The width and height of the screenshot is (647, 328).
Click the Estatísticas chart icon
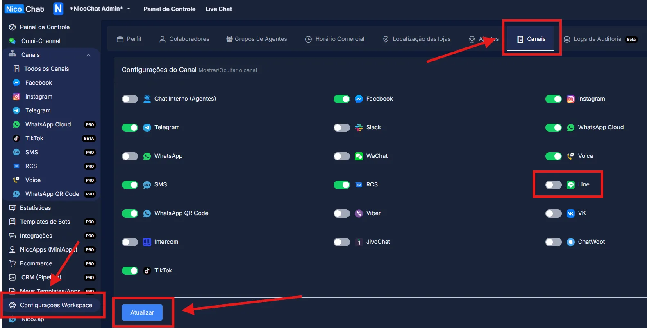pos(12,208)
